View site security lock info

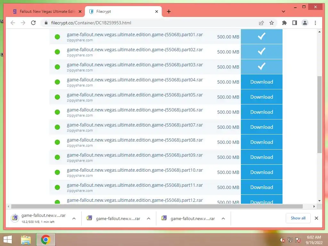[x=46, y=23]
